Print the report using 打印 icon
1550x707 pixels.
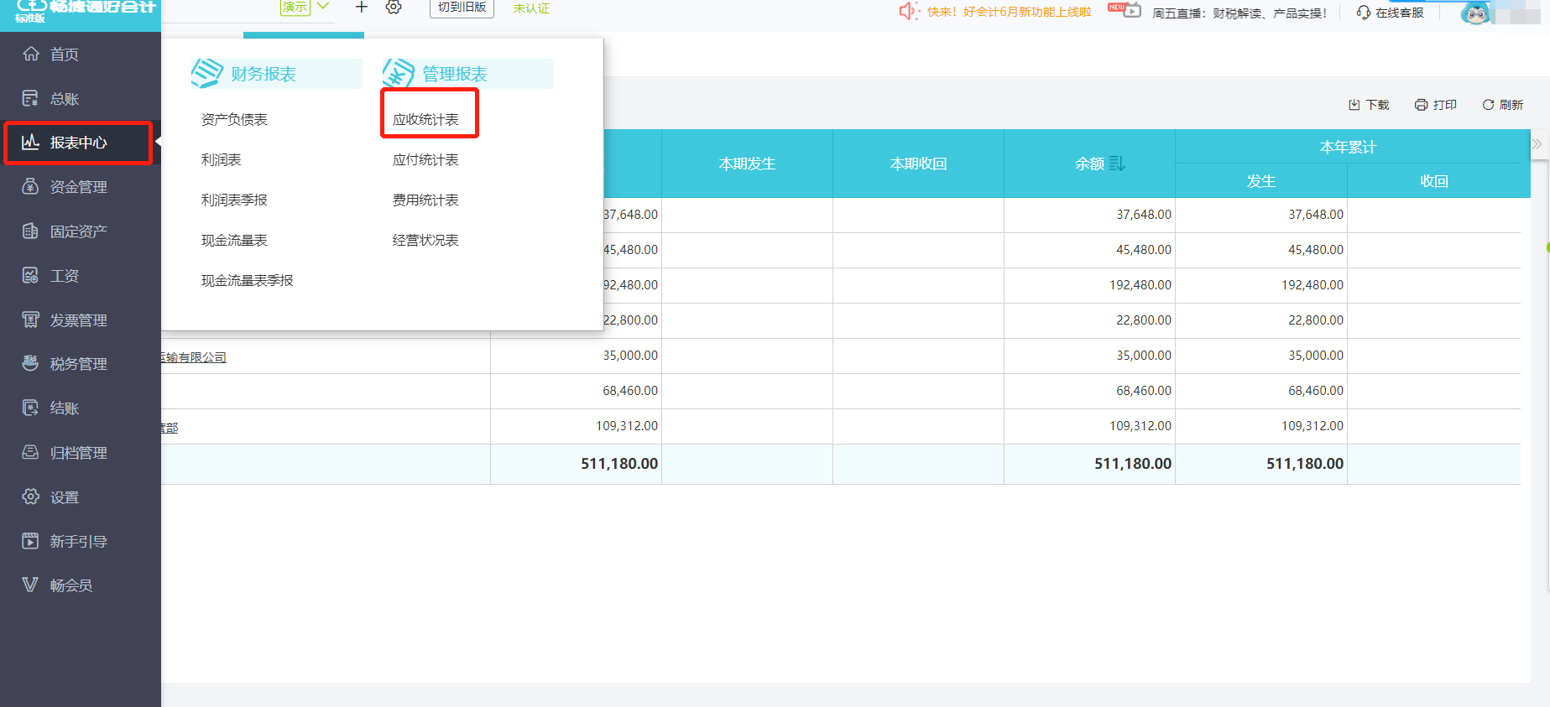pyautogui.click(x=1421, y=105)
